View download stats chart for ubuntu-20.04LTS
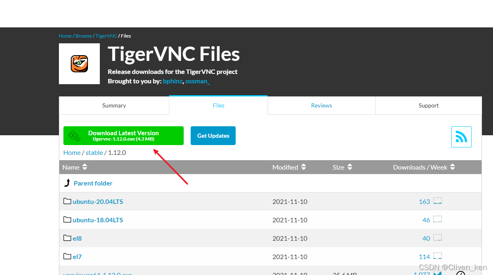Screen dimensions: 493x275 (437, 201)
